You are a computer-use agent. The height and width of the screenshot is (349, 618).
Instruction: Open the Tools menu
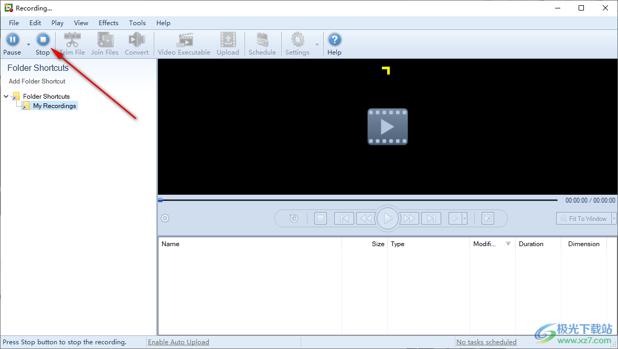(137, 23)
